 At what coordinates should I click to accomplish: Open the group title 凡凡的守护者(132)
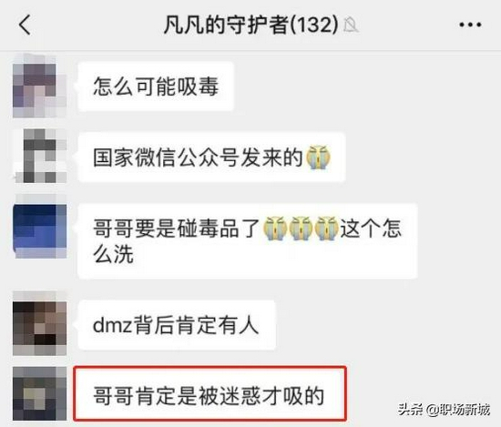click(250, 25)
